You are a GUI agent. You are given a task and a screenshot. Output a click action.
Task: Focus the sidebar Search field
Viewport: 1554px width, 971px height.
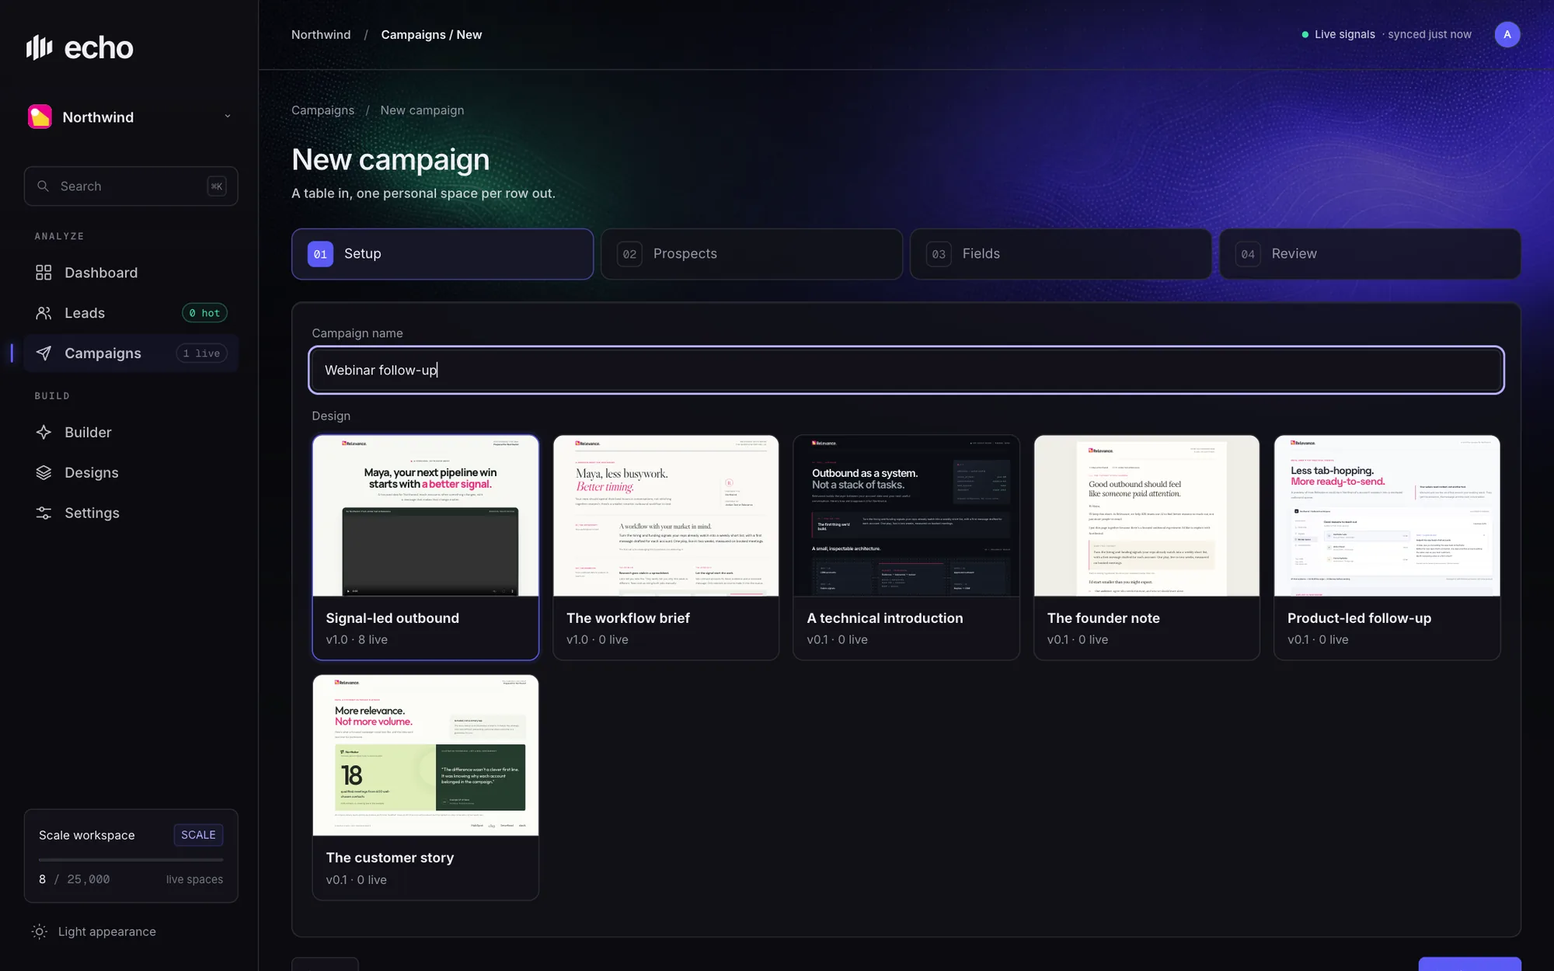pos(131,186)
